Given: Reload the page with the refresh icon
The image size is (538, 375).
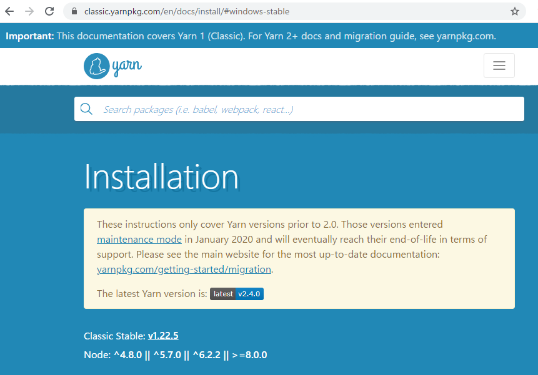Looking at the screenshot, I should point(49,11).
